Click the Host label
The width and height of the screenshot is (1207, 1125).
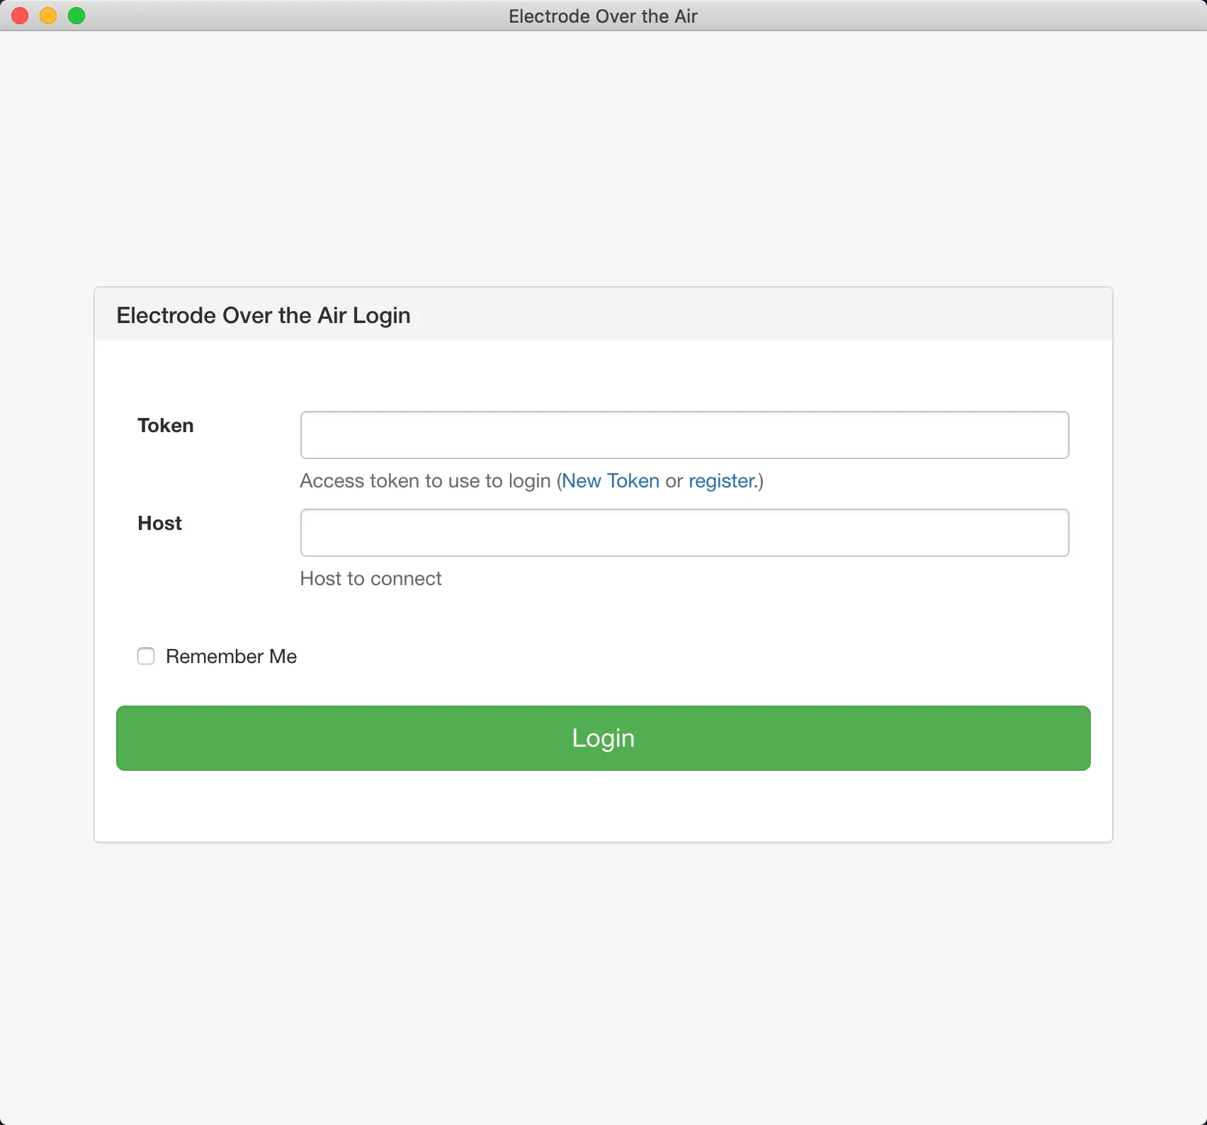(159, 524)
